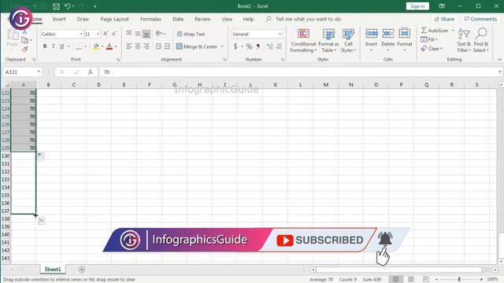Open the Name Box dropdown arrow
504x283 pixels.
39,72
